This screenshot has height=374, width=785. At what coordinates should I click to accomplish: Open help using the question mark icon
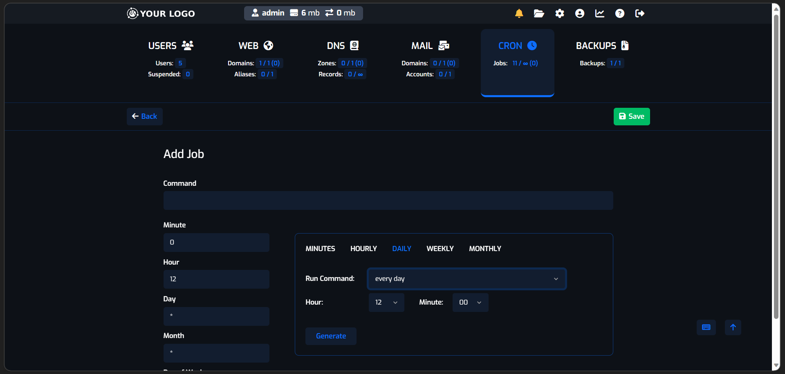(620, 13)
